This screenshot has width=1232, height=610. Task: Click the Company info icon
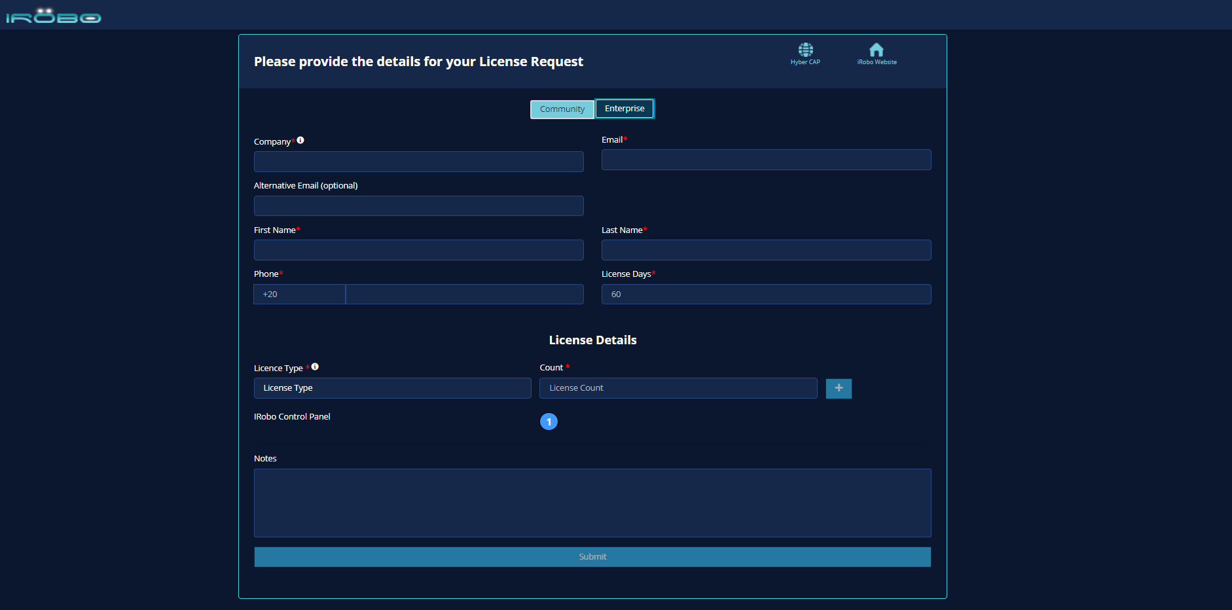[x=300, y=140]
